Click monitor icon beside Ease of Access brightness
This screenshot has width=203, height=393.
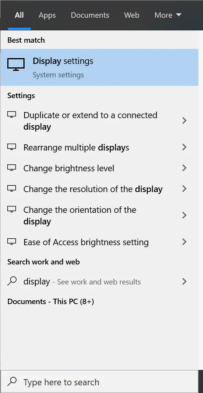(12, 242)
